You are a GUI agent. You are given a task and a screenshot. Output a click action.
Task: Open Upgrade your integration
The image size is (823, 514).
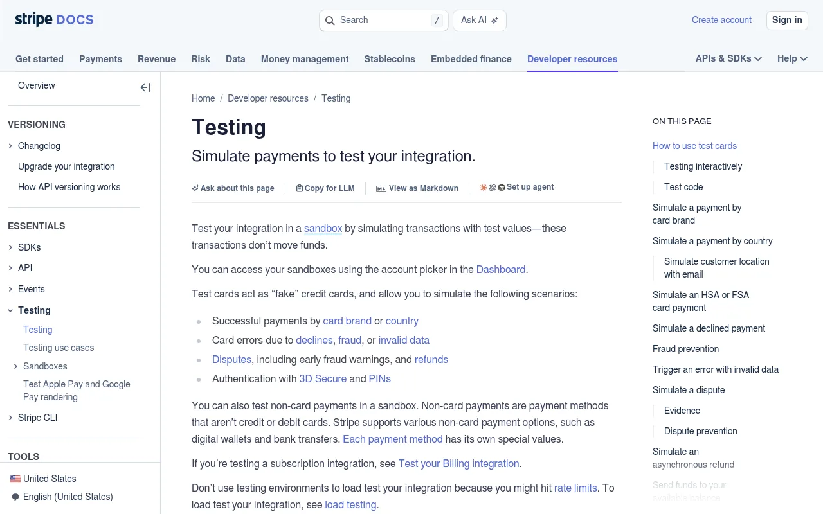coord(66,166)
